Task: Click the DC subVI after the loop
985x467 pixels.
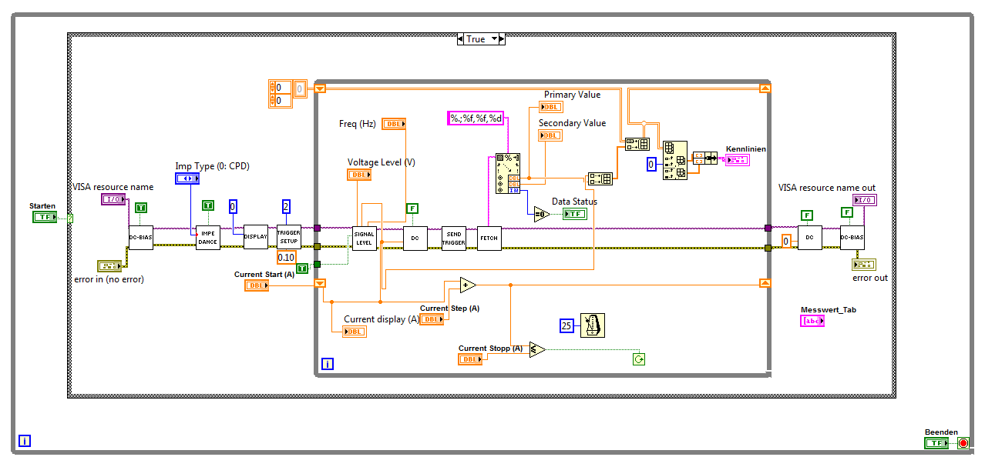Action: click(x=810, y=239)
